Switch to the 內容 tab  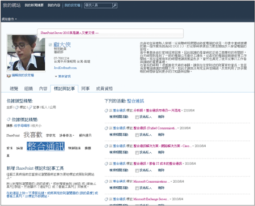pyautogui.click(x=43, y=88)
